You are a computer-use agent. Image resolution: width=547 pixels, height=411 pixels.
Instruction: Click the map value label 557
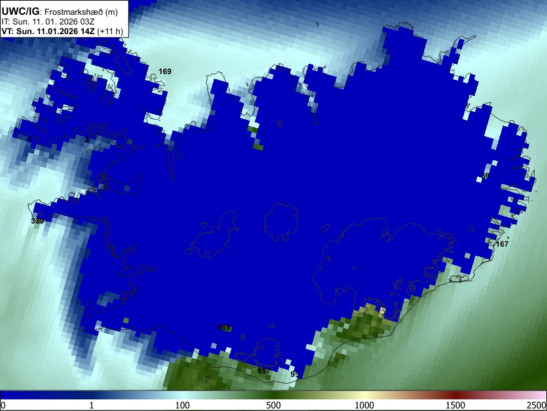click(264, 371)
